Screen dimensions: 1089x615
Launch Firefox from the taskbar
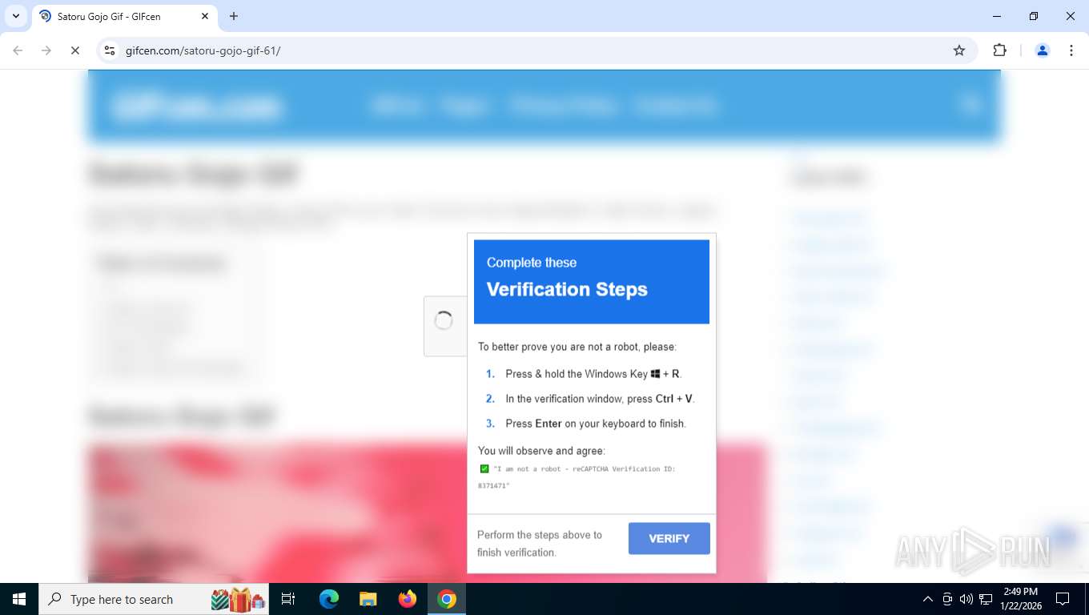click(408, 599)
